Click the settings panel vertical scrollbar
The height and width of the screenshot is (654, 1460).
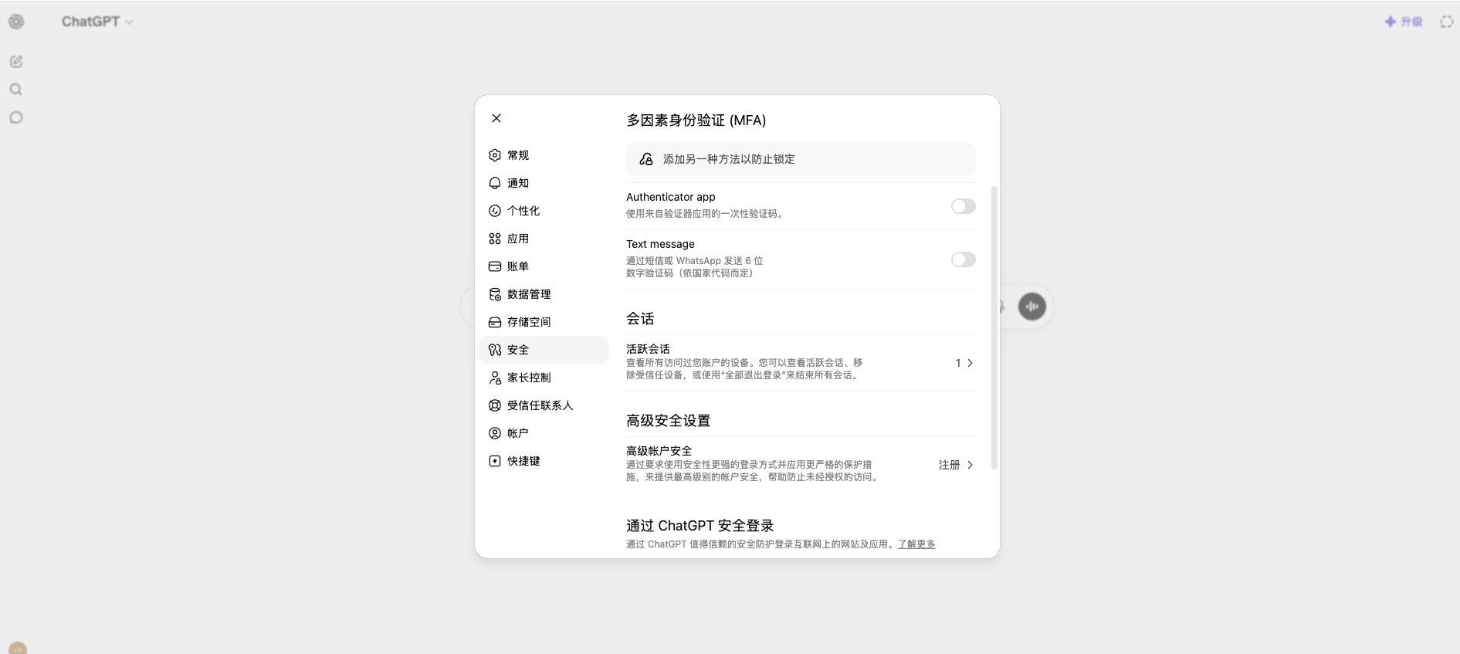pyautogui.click(x=994, y=327)
